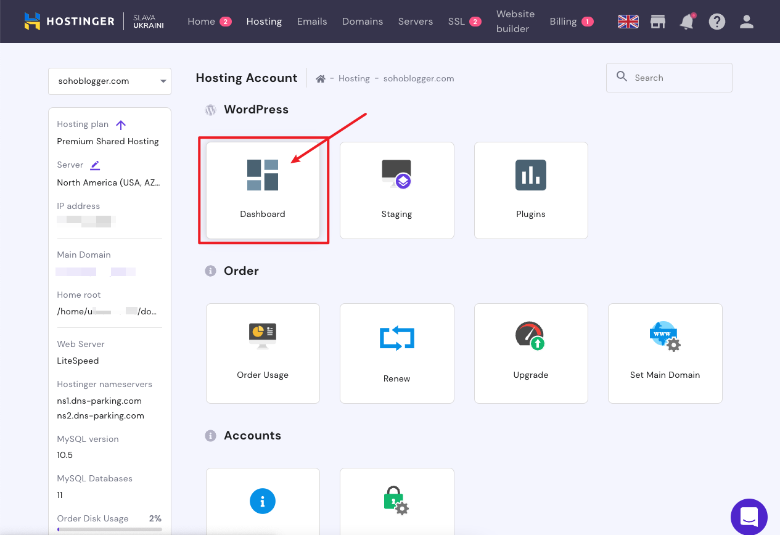This screenshot has height=535, width=780.
Task: Click the upgrade arrow beside Hosting plan
Action: [x=121, y=125]
